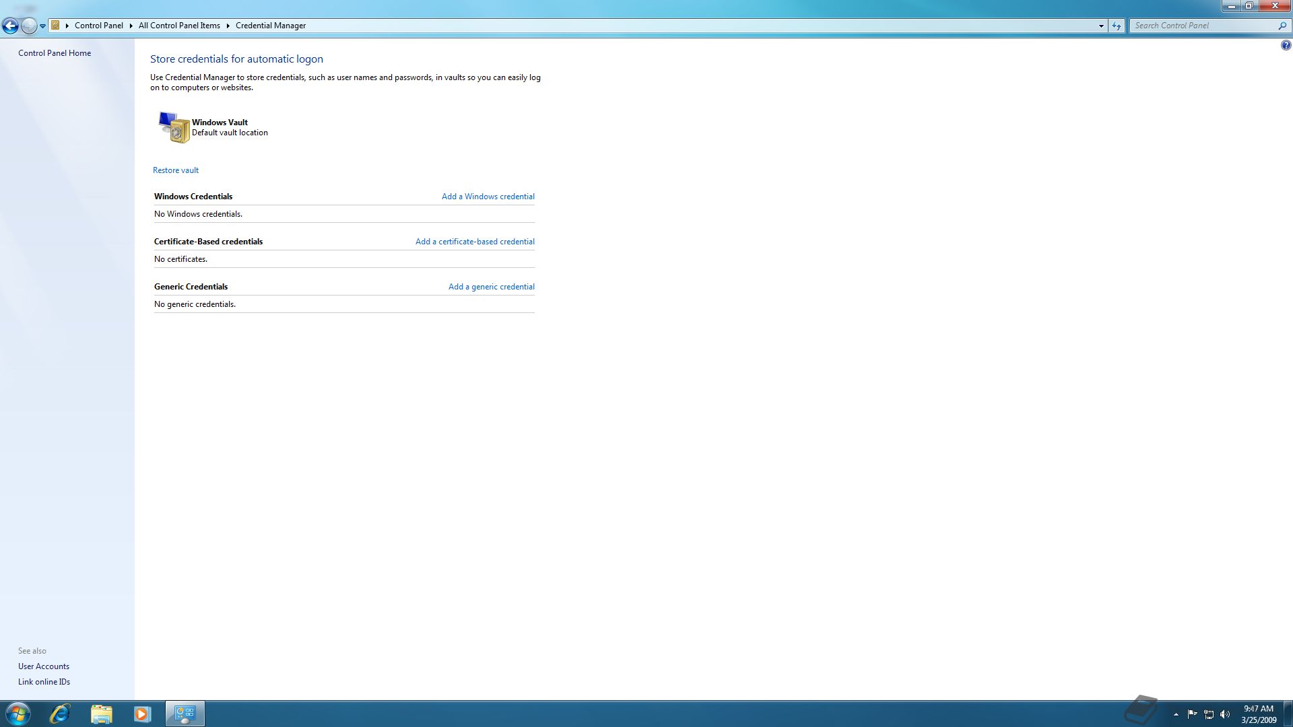
Task: Click the search magnifier icon
Action: tap(1282, 26)
